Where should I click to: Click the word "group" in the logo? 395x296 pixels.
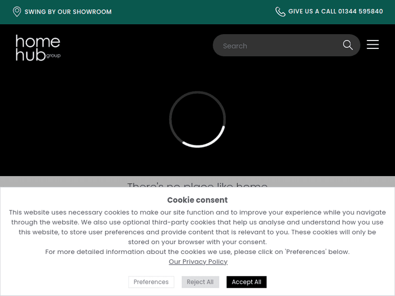54,55
